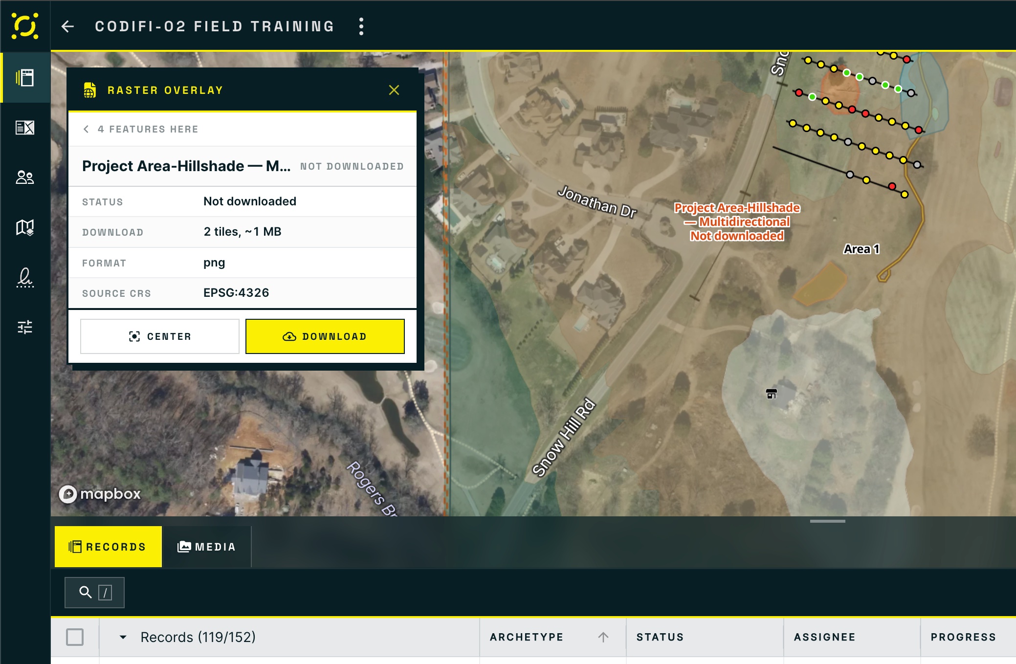Viewport: 1016px width, 664px height.
Task: Click the ascending sort arrow beside Archetype
Action: [603, 637]
